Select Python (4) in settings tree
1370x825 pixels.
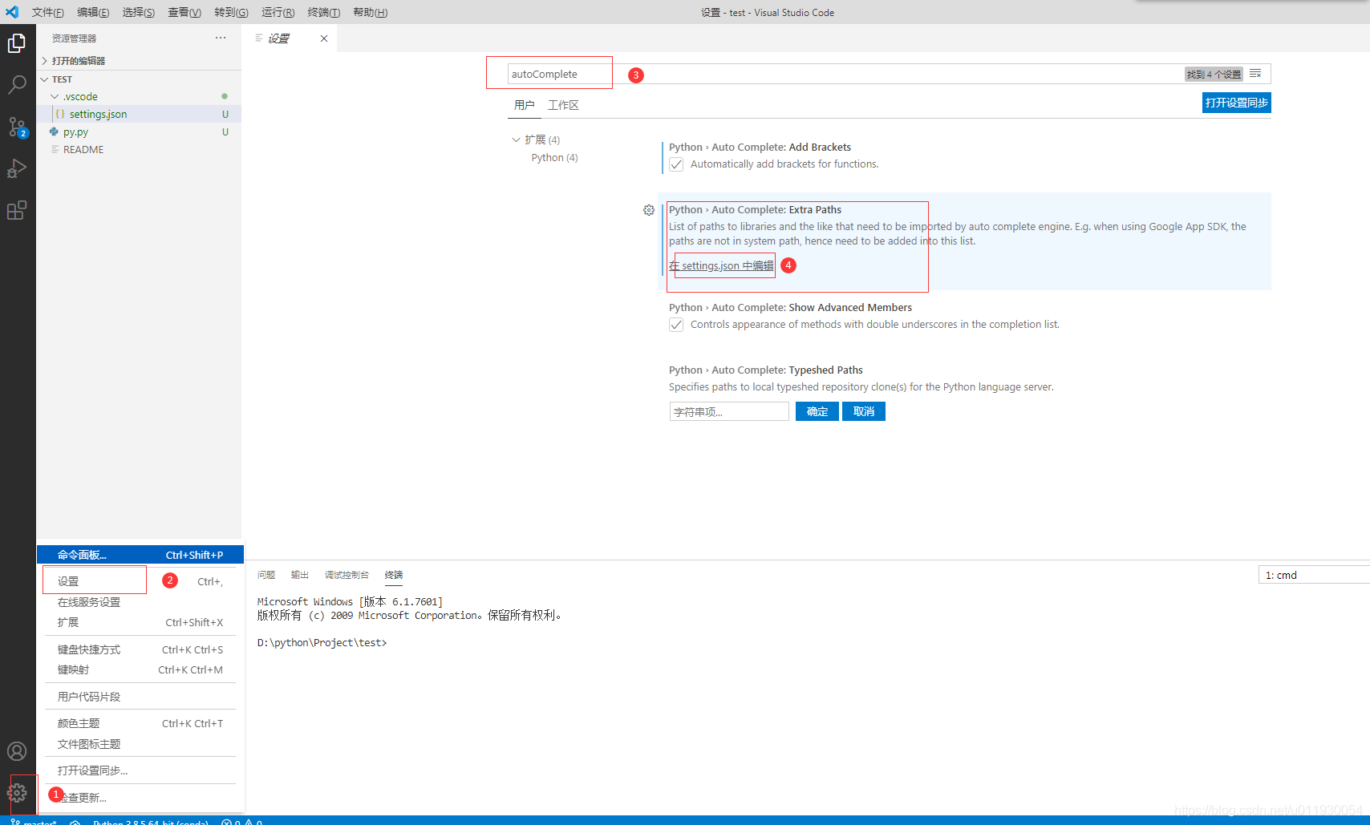click(554, 157)
